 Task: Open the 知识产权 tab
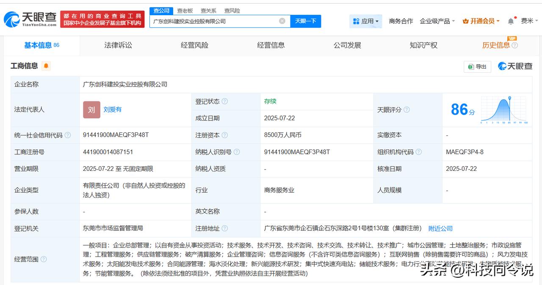[423, 45]
